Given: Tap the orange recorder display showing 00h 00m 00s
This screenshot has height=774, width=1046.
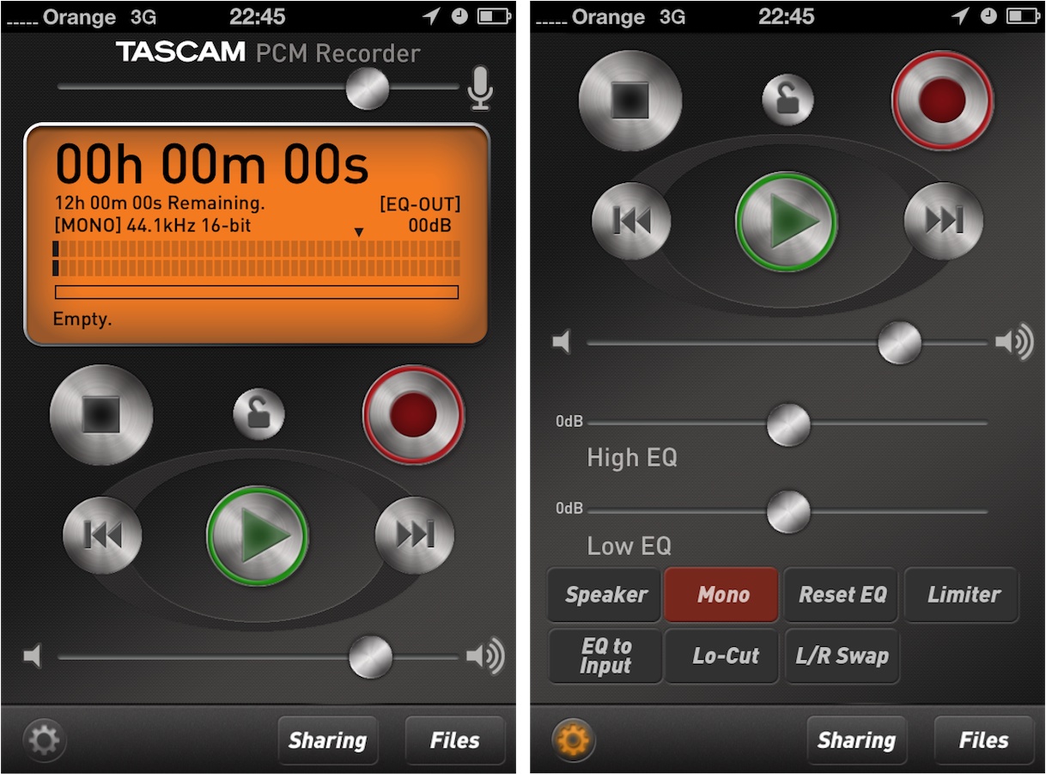Looking at the screenshot, I should [x=256, y=232].
